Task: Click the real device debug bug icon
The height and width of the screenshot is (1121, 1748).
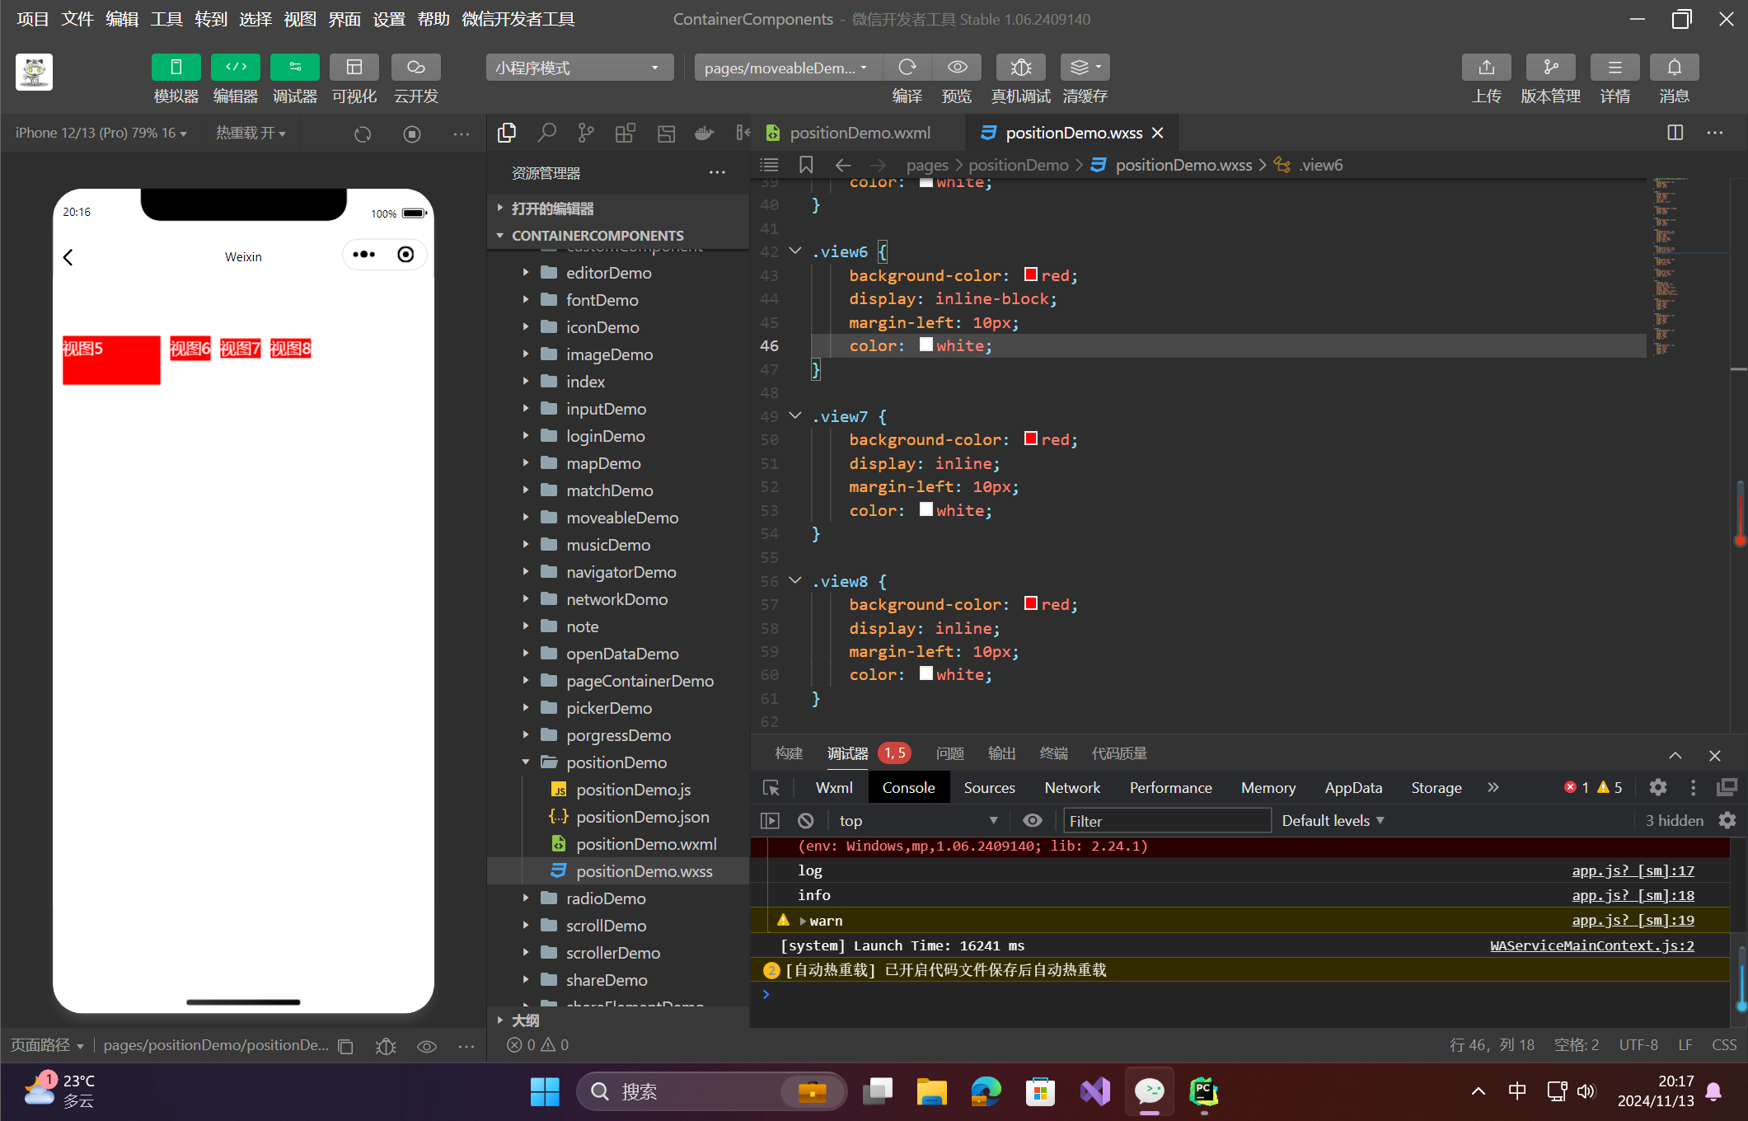Action: click(x=1020, y=68)
